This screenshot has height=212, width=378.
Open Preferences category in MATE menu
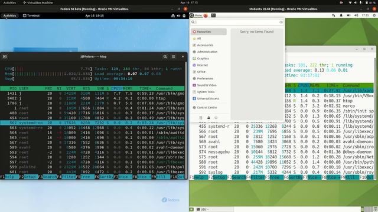(208, 78)
